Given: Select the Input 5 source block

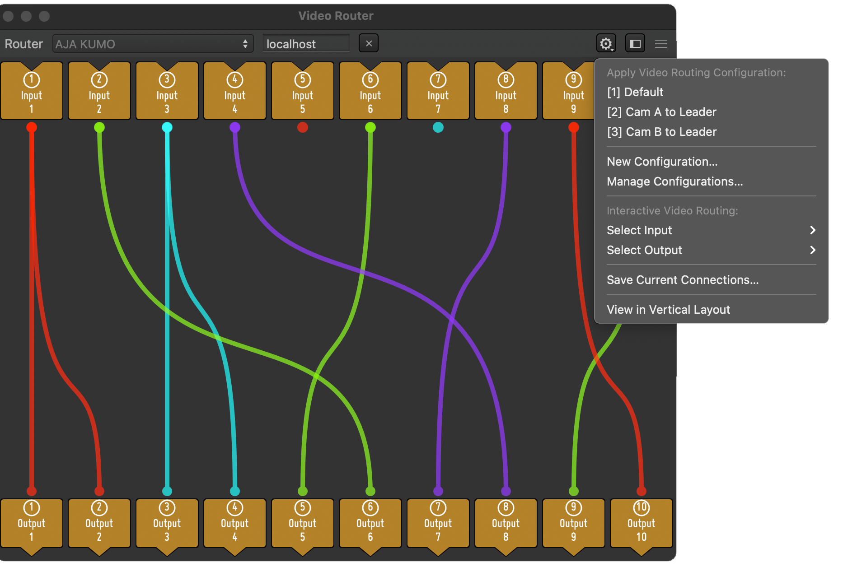Looking at the screenshot, I should point(303,93).
